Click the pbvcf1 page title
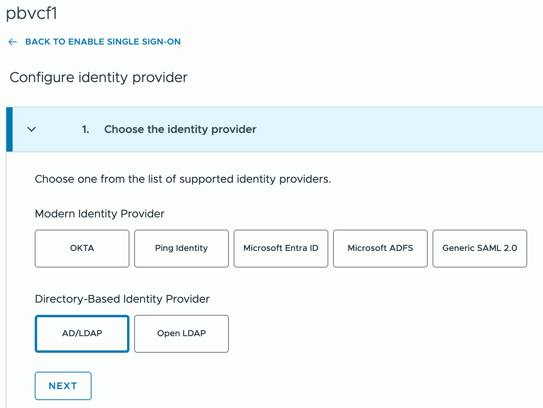Viewport: 543px width, 408px height. point(32,13)
